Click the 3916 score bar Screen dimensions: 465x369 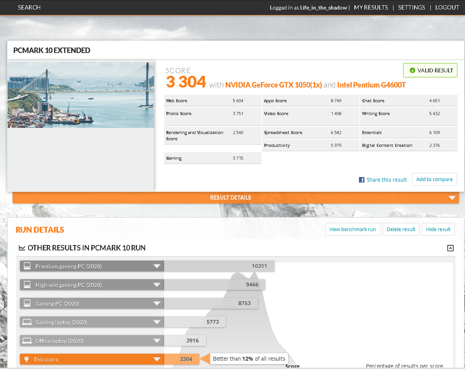(185, 341)
